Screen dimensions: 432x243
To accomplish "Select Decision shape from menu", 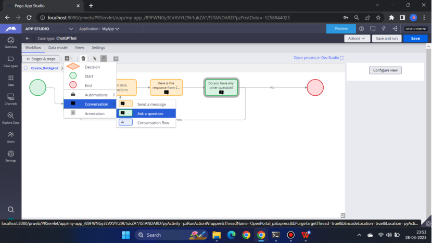I will [x=90, y=67].
